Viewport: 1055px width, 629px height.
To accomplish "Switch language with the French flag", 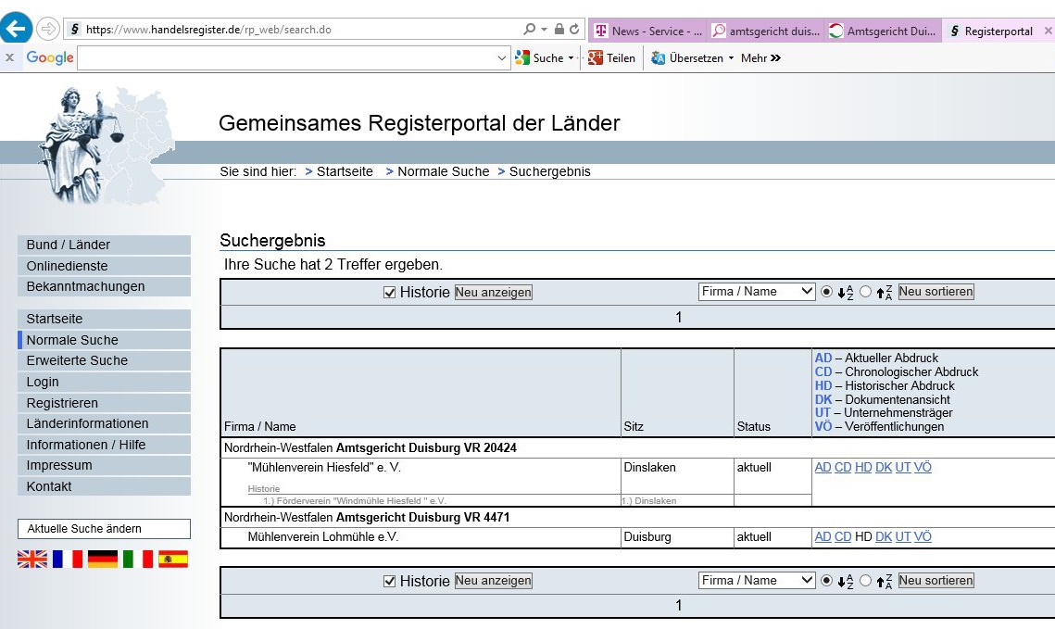I will point(68,559).
